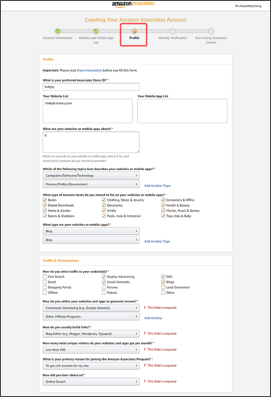
Task: Click 'Hi chounhee,hong' account greeting
Action: click(248, 6)
